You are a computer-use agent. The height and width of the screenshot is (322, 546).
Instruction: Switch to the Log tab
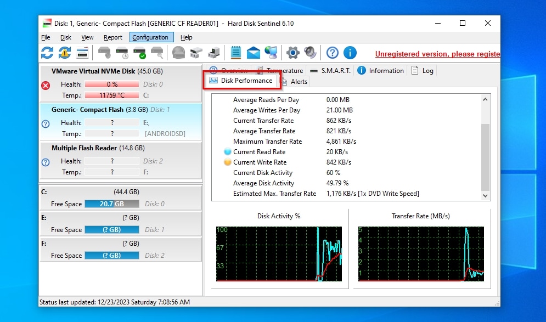pos(423,71)
